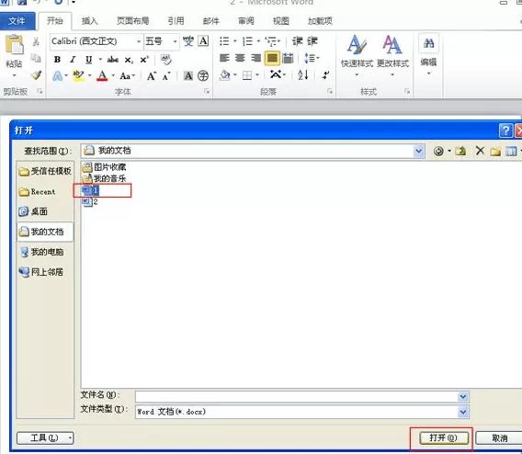Switch to the View tab
The image size is (522, 454).
pos(281,21)
